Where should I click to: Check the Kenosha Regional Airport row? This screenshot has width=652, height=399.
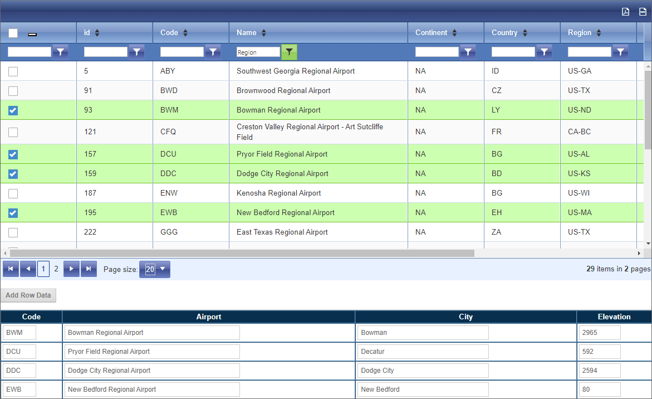pyautogui.click(x=13, y=193)
